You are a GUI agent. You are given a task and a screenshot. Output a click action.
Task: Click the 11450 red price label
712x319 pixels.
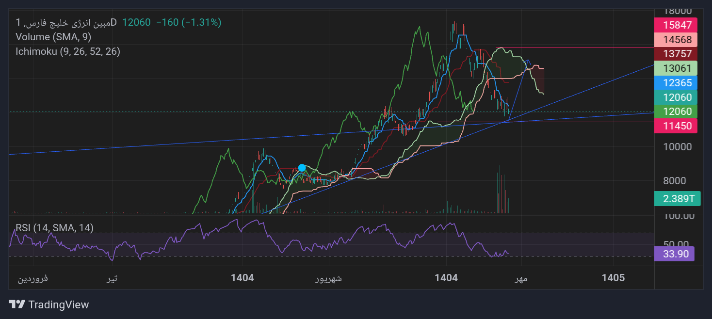676,126
